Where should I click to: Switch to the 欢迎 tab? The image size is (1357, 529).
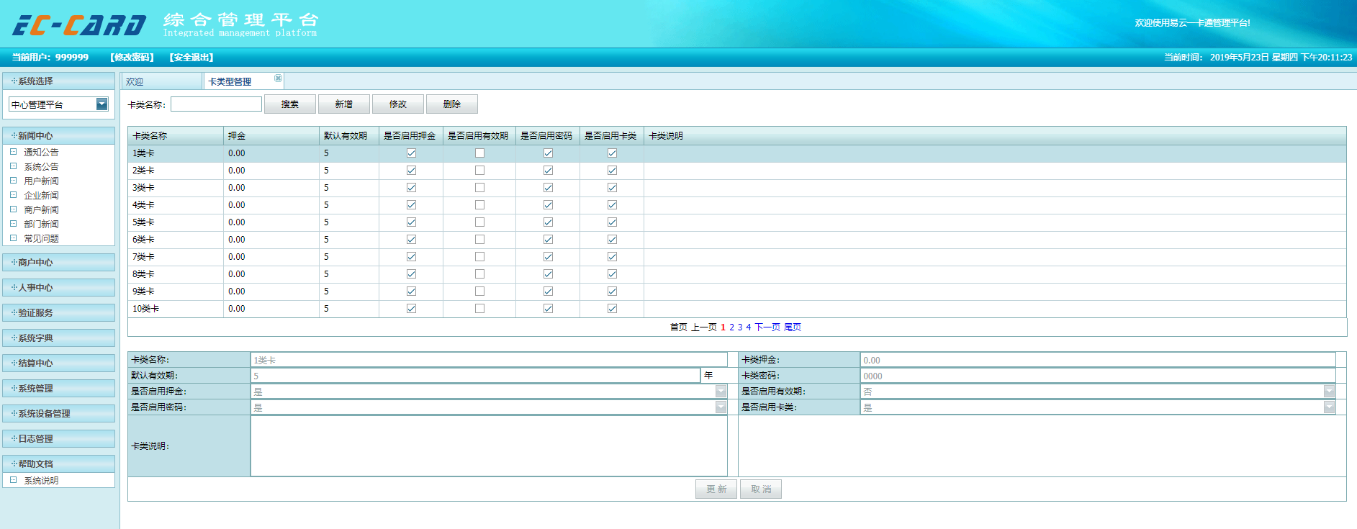tap(161, 81)
